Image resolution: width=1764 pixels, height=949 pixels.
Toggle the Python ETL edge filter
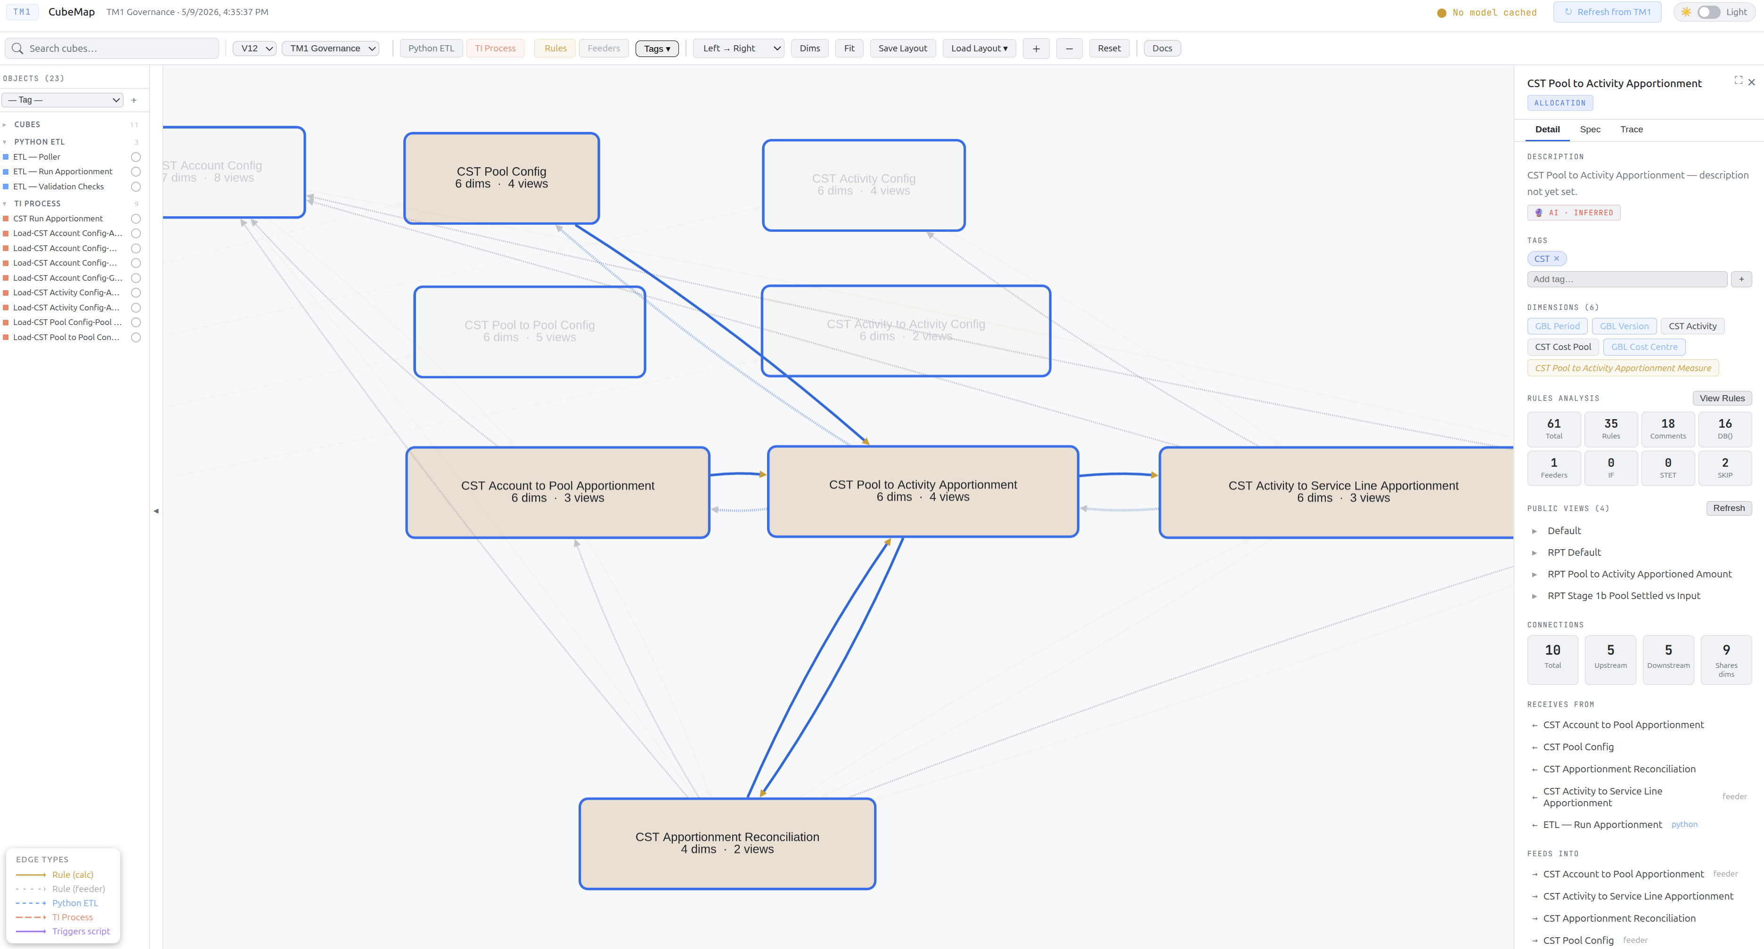coord(432,49)
